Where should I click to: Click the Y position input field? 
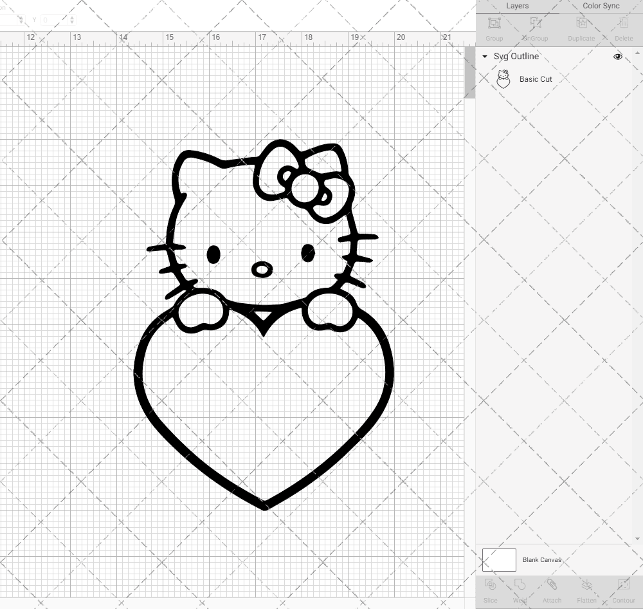[x=53, y=21]
